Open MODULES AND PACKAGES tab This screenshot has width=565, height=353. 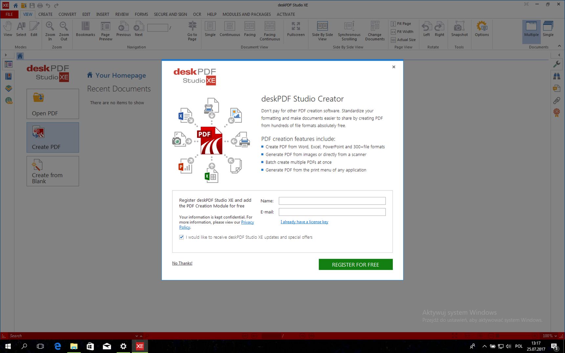(247, 14)
